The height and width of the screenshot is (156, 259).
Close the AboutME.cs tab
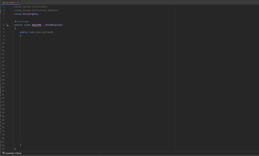point(18,2)
